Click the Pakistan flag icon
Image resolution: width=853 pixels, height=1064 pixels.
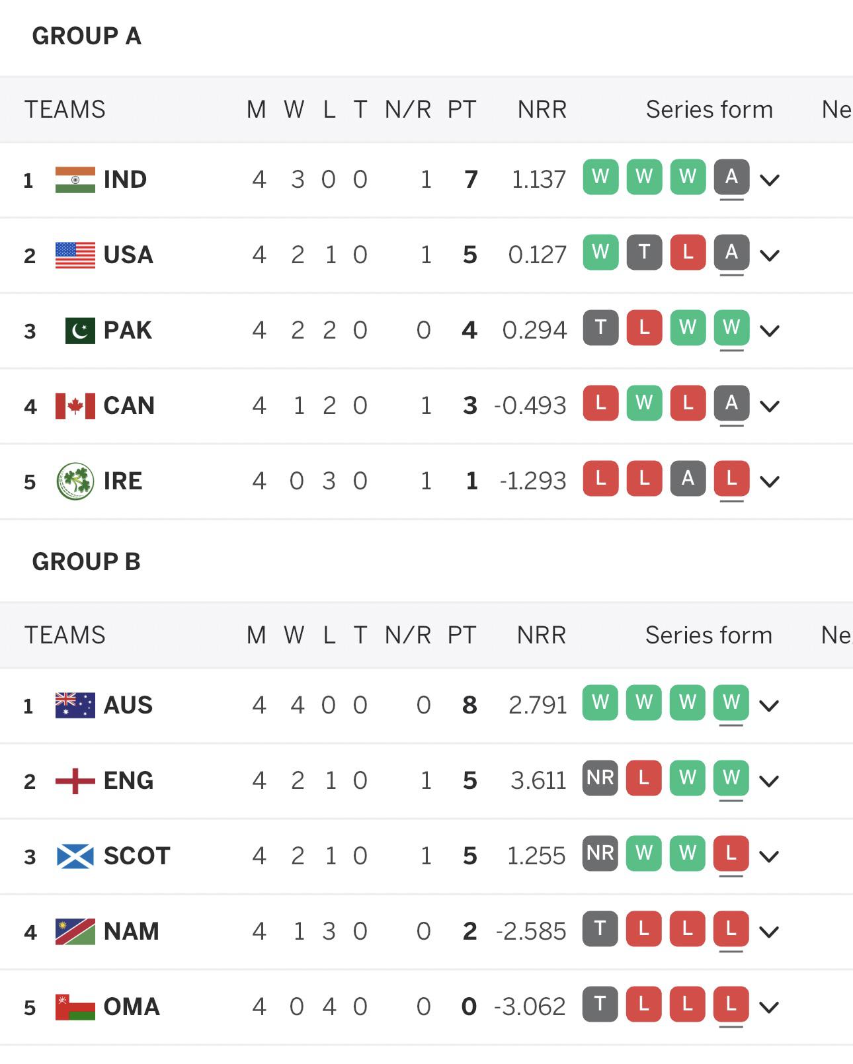click(80, 331)
